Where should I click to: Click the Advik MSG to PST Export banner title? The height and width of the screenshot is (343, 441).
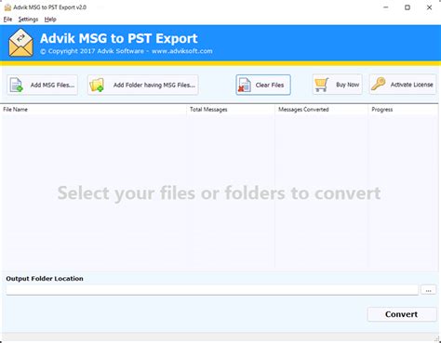[119, 38]
